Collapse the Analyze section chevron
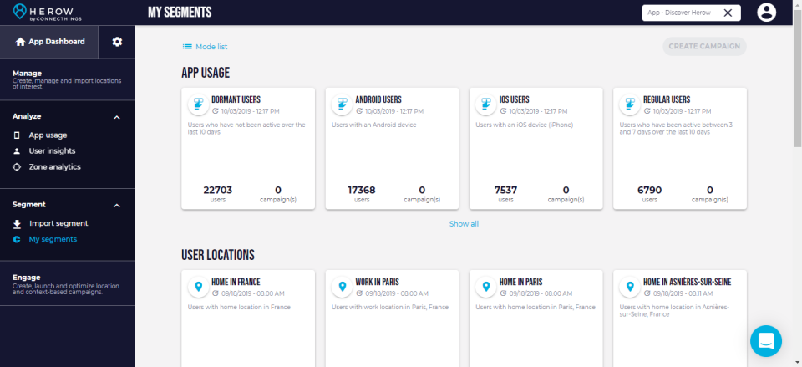 117,117
